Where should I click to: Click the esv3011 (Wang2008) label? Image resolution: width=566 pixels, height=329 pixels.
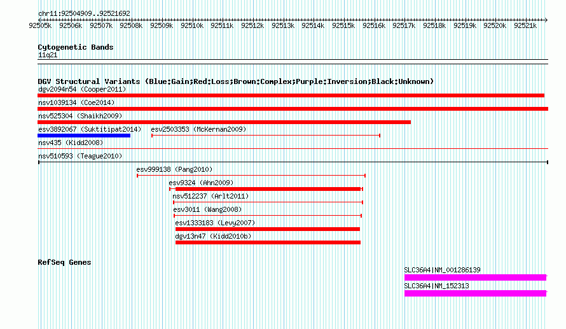[207, 209]
